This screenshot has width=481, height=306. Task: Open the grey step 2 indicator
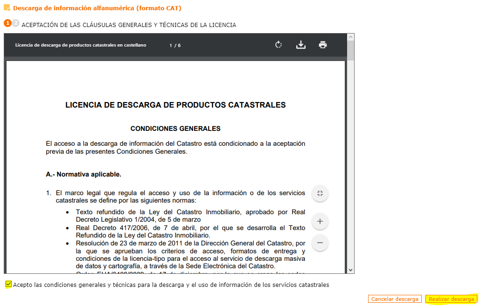coord(16,23)
